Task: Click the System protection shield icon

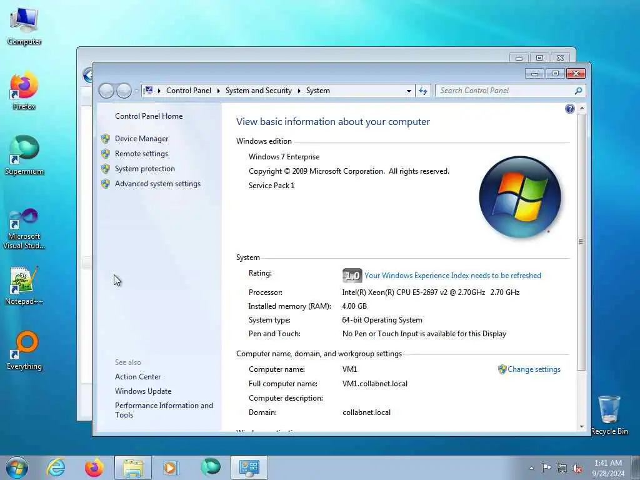Action: 106,169
